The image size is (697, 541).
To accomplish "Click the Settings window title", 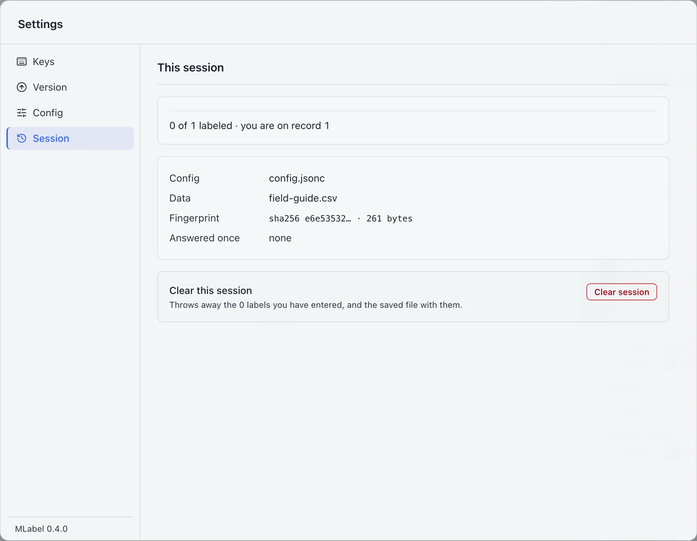I will (40, 24).
